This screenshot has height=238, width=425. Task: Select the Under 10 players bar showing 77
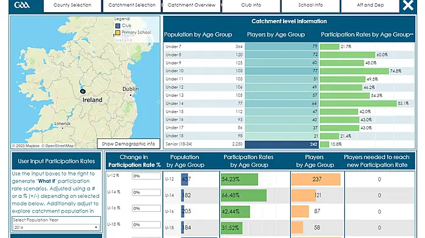pos(282,71)
